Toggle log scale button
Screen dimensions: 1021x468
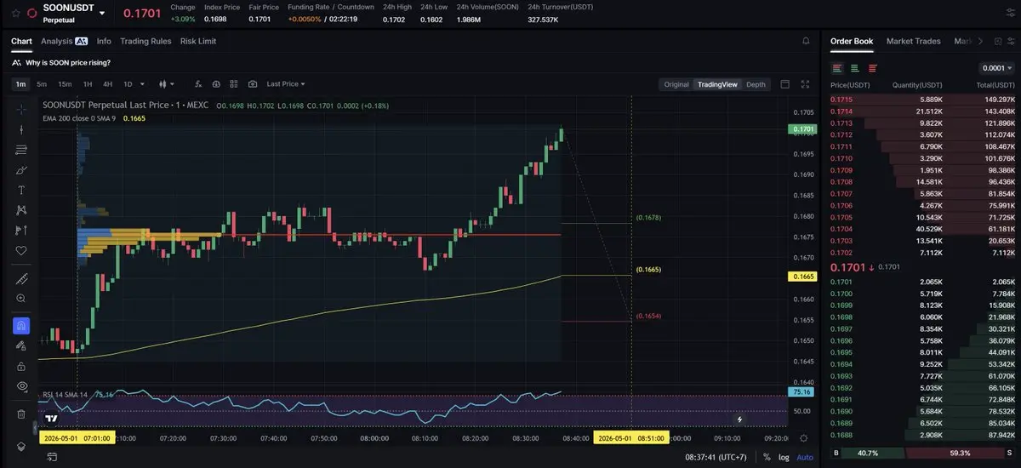(x=784, y=457)
